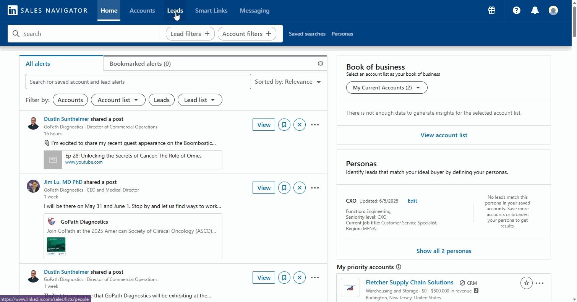Open the www.youtube.com link
The height and width of the screenshot is (302, 577).
[84, 162]
